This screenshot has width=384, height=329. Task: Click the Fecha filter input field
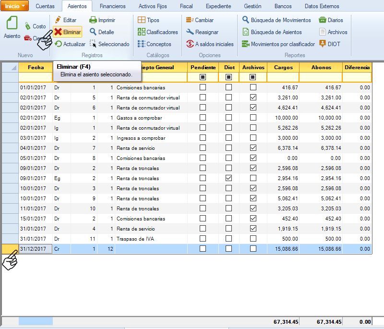point(35,77)
